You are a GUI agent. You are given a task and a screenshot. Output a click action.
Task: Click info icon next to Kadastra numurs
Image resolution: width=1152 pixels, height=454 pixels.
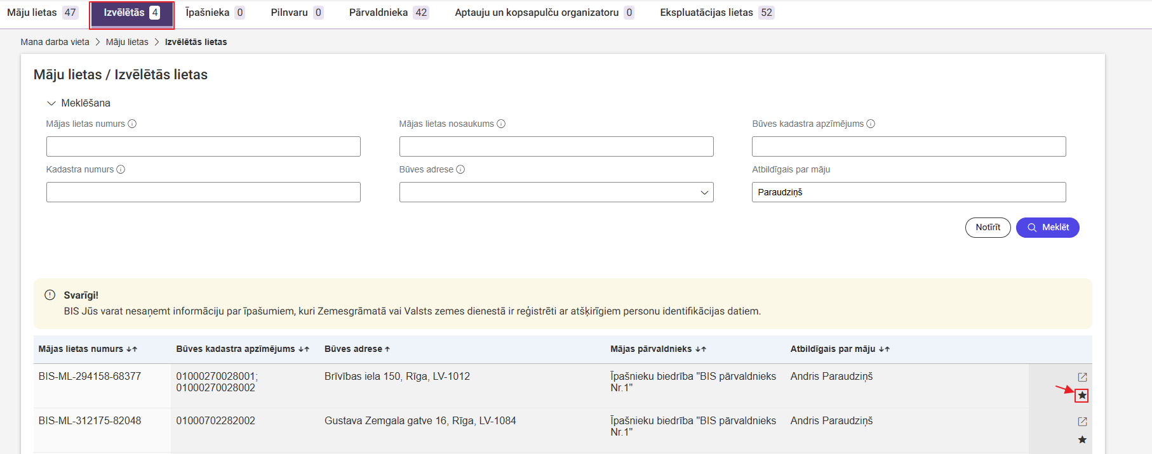pyautogui.click(x=121, y=169)
